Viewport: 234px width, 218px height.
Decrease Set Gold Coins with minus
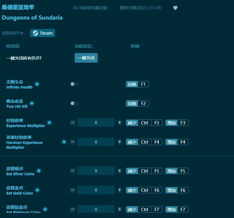[73, 190]
